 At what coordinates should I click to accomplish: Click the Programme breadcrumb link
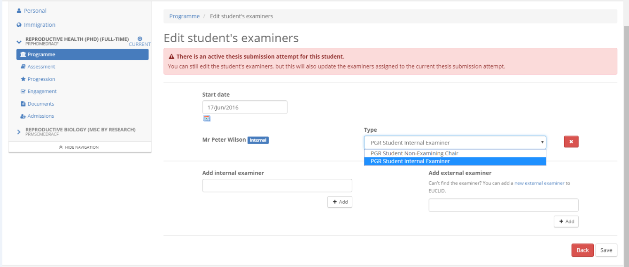click(185, 16)
